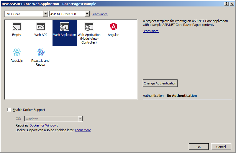Follow Learn more link under template description
This screenshot has width=236, height=153.
150,31
